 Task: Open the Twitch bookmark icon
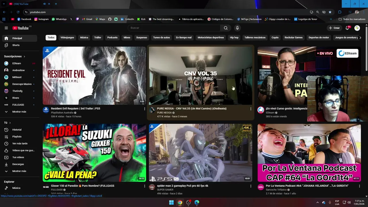tap(77, 19)
